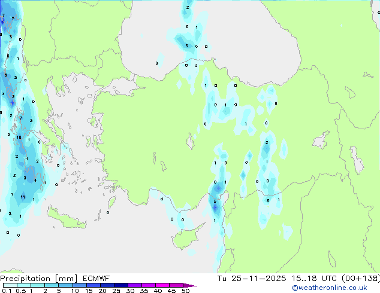Click the '45' legend scale label
This screenshot has height=293, width=380.
(171, 291)
